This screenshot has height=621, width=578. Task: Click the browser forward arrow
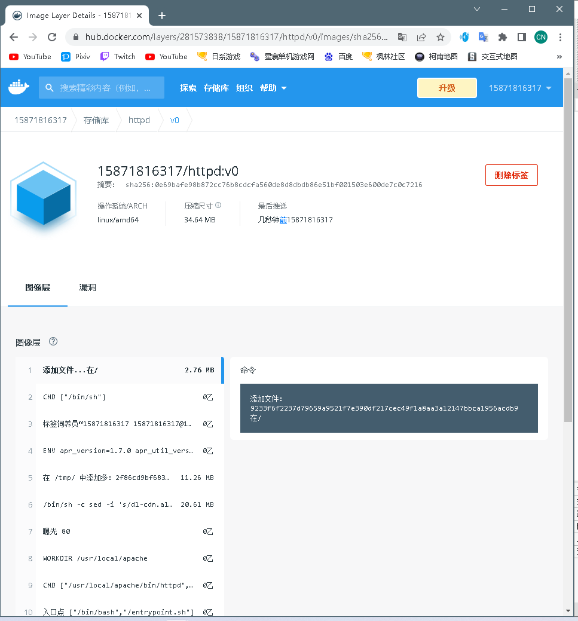pyautogui.click(x=33, y=37)
